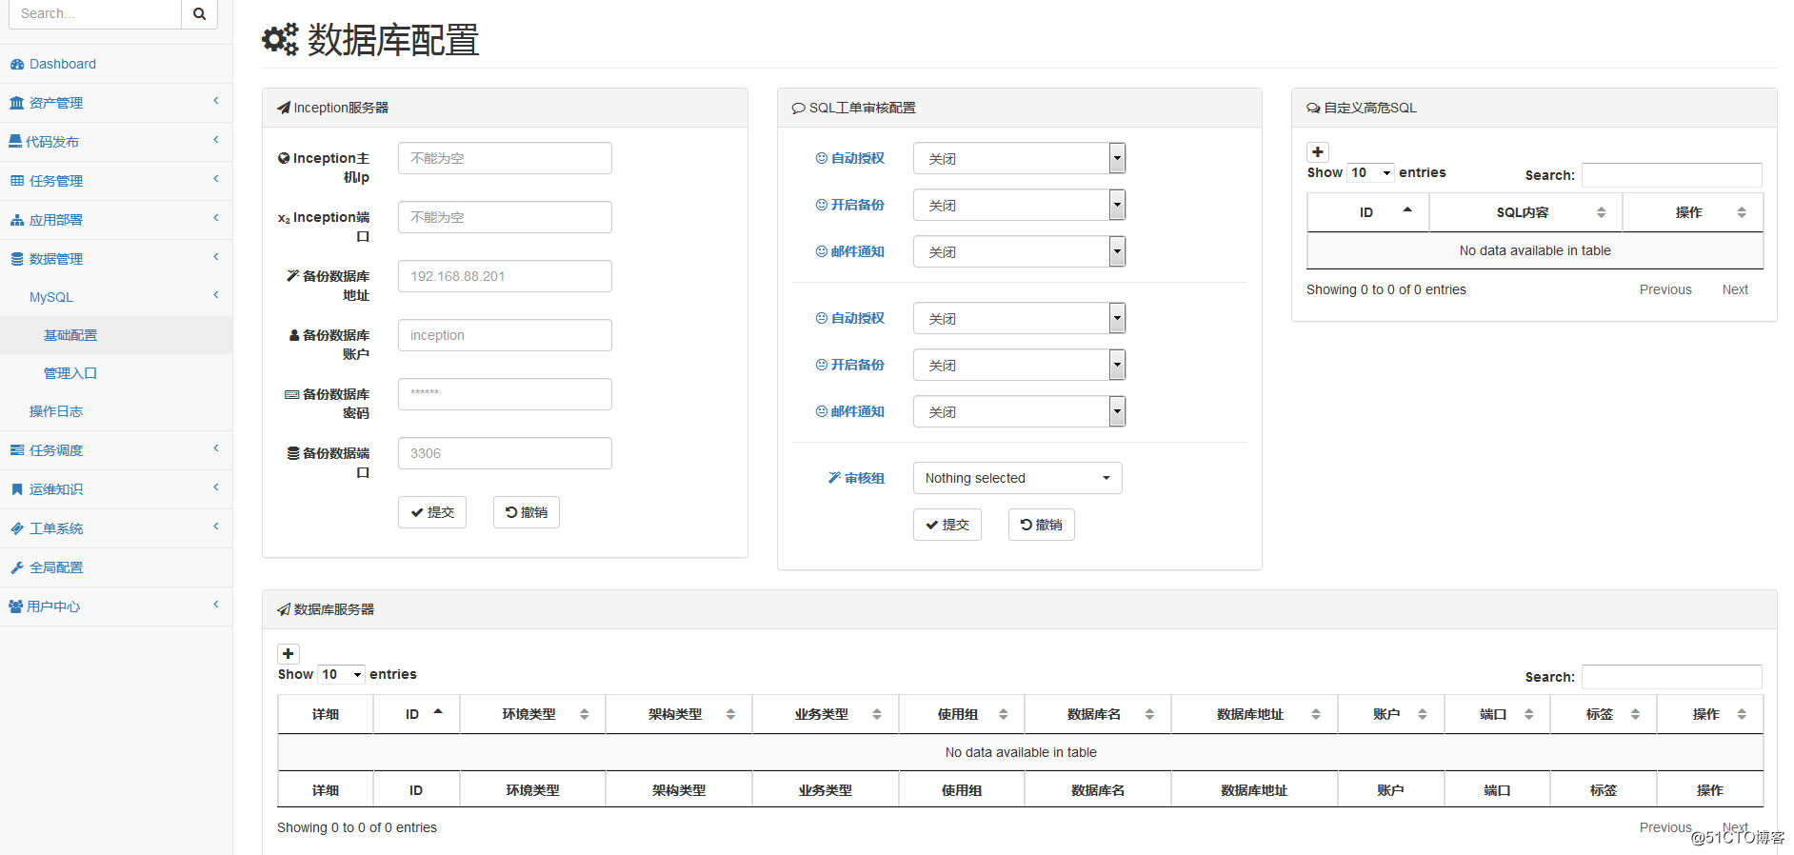This screenshot has height=855, width=1794.
Task: Click the 数据管理 database icon
Action: (x=16, y=259)
